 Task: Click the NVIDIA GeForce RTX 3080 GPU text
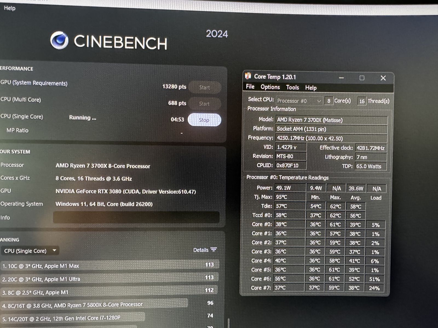[x=126, y=191]
